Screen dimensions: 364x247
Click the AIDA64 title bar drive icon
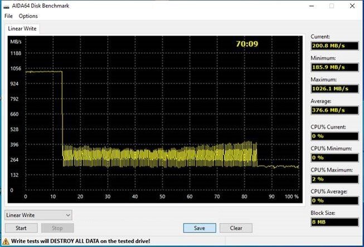(x=6, y=6)
